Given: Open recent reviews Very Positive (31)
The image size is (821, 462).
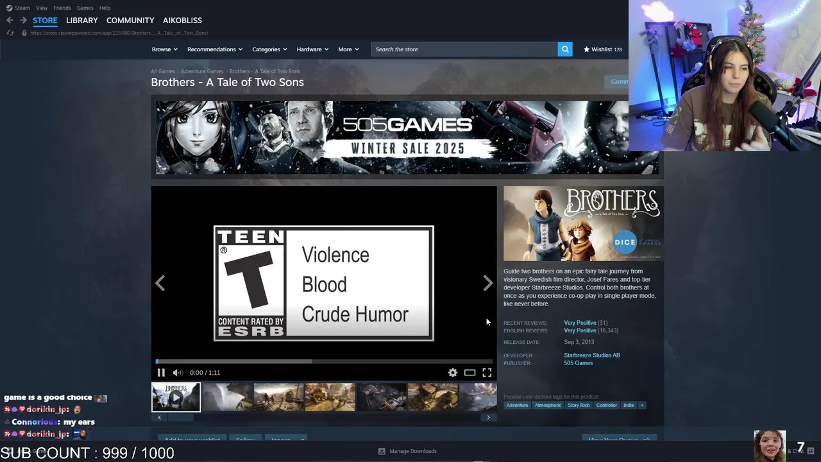Looking at the screenshot, I should (x=586, y=323).
